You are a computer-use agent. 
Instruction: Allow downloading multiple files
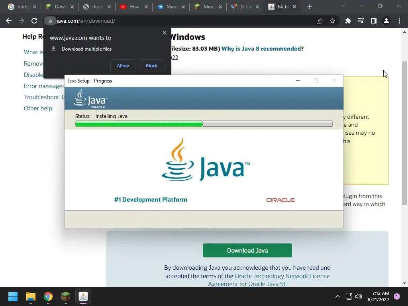pos(123,66)
